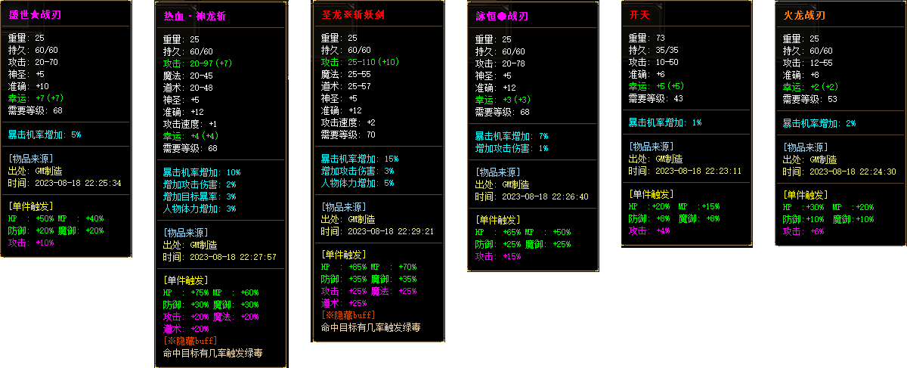Select 幸运: +7 (+7) green stat

click(40, 98)
